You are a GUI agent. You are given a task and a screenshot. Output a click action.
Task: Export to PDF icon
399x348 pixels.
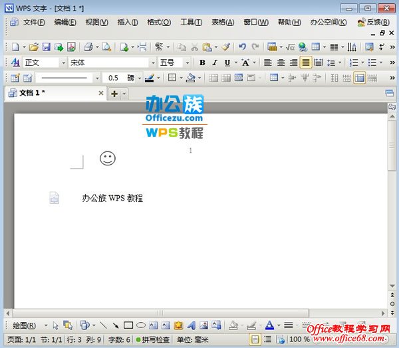[x=72, y=47]
